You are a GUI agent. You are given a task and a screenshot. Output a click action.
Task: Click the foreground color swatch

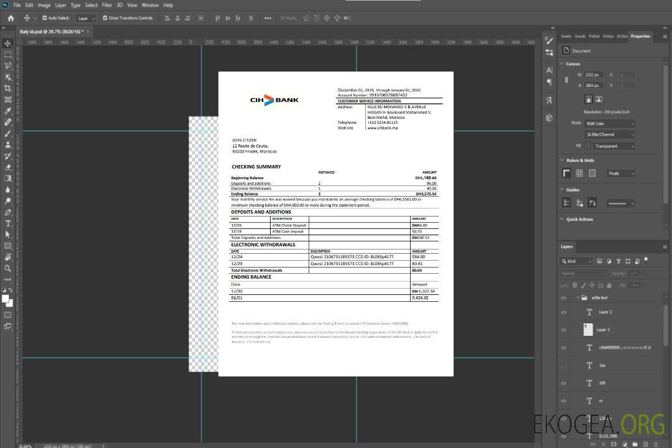[5, 299]
